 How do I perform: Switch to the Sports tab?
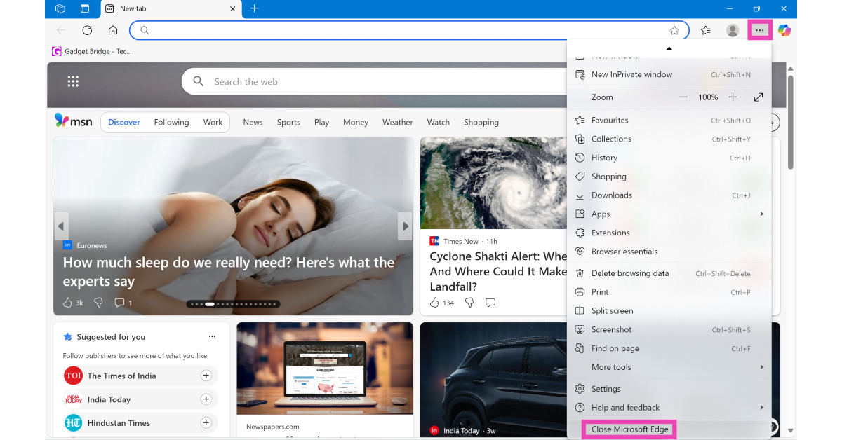pyautogui.click(x=288, y=122)
